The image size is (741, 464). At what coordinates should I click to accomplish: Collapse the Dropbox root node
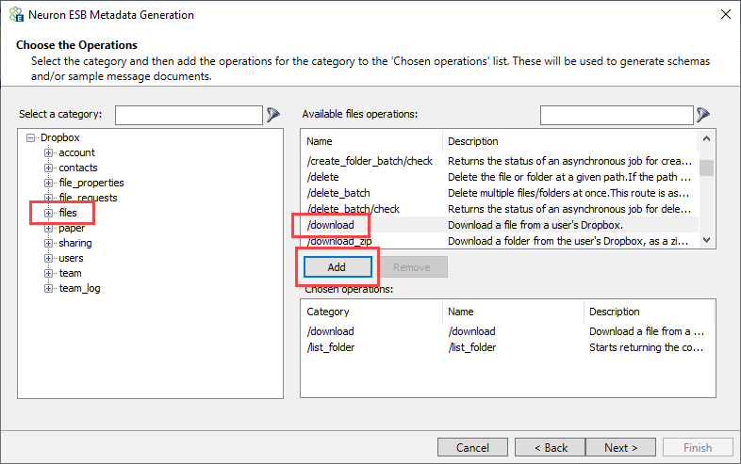(x=31, y=137)
